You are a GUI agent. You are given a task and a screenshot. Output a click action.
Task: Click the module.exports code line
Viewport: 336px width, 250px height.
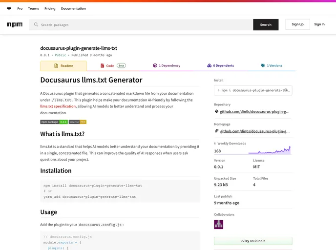point(63,243)
